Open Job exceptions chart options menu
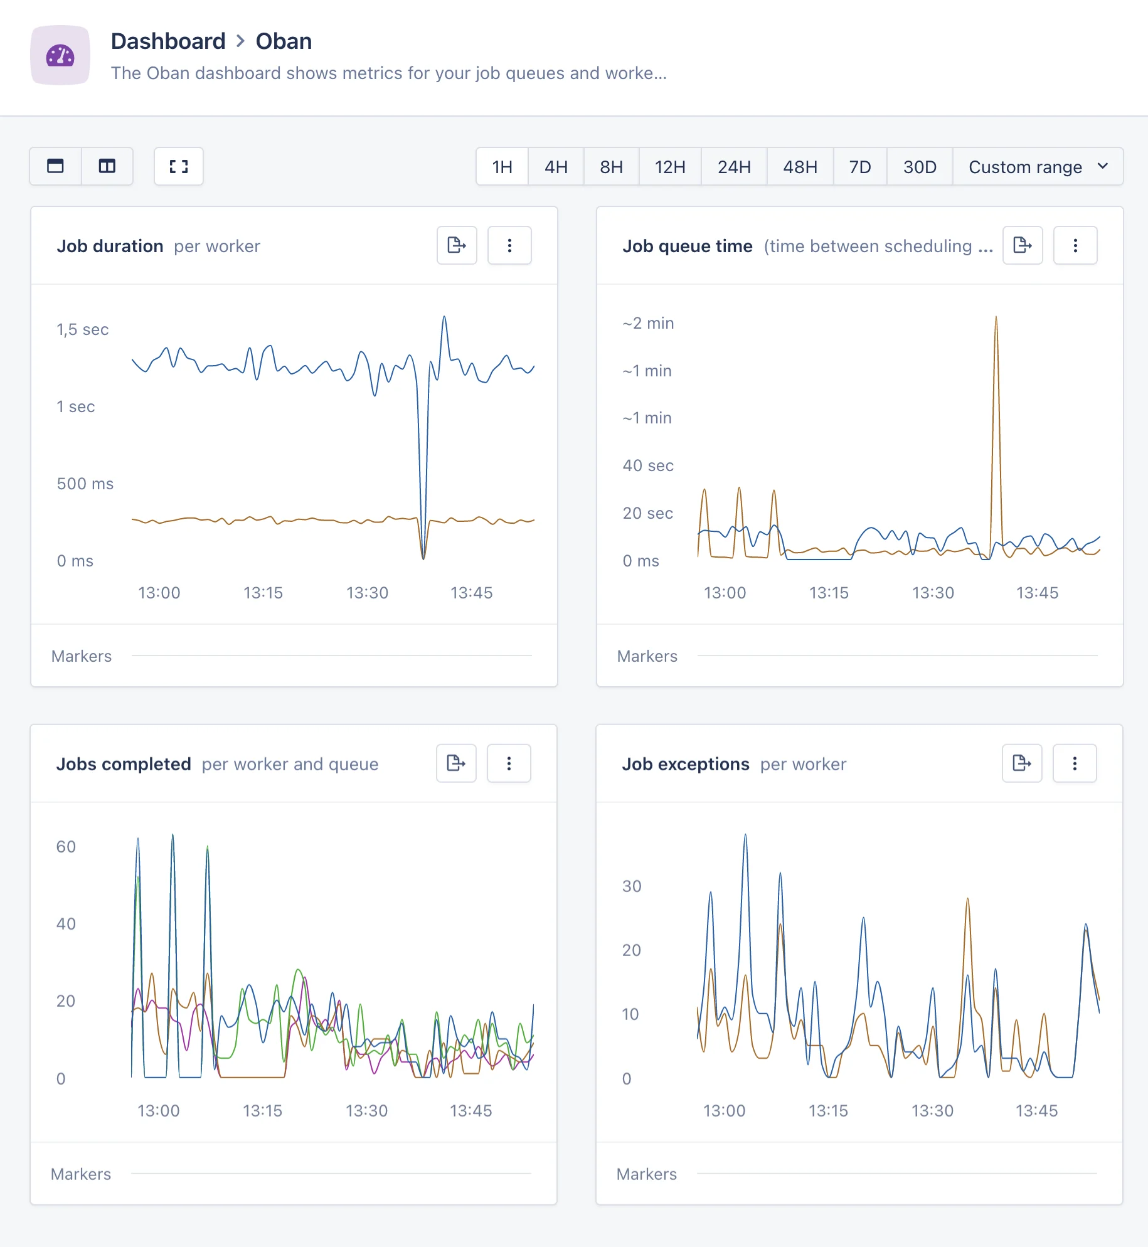1148x1247 pixels. click(1075, 763)
